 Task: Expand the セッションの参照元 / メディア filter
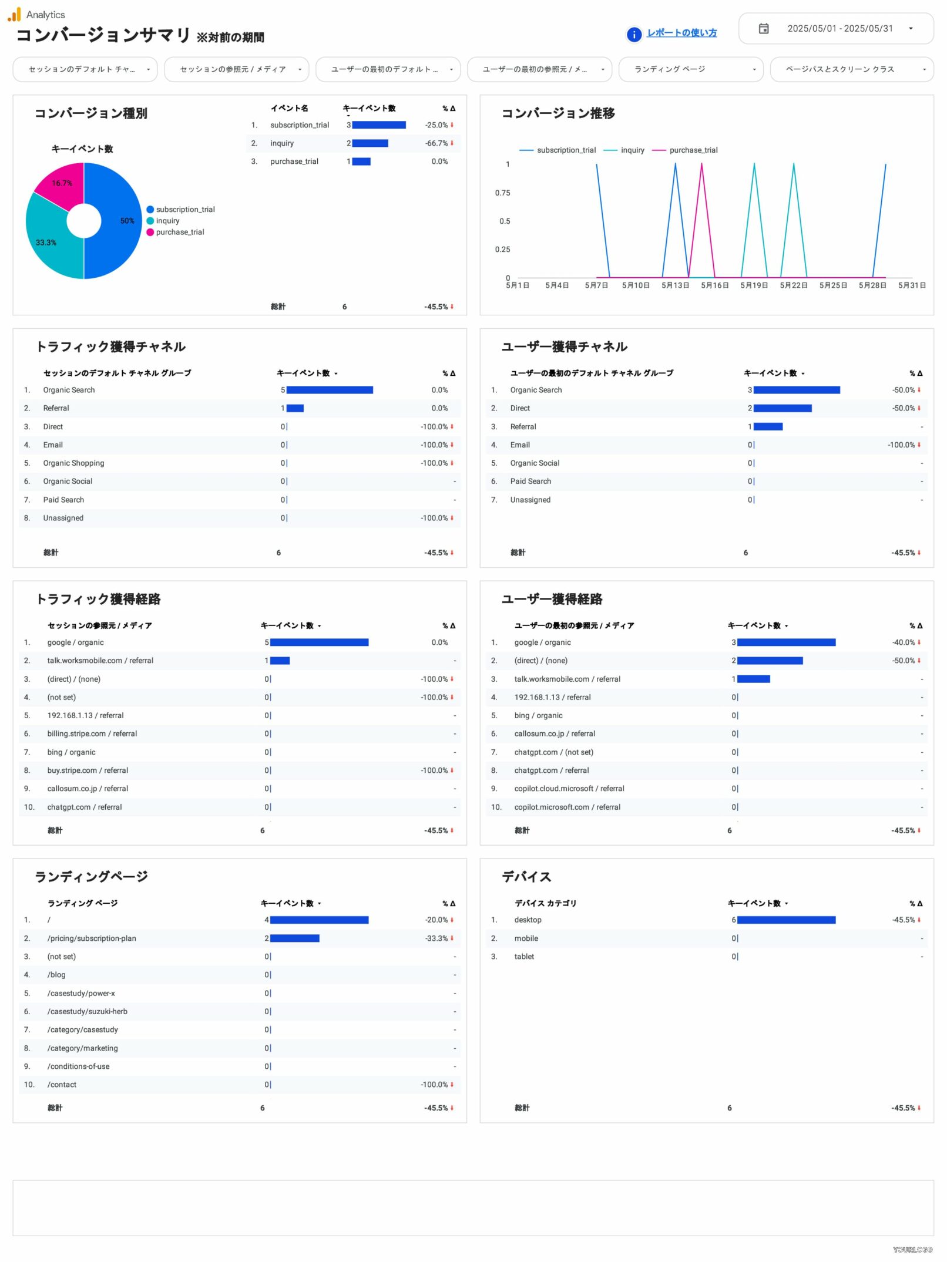coord(236,69)
